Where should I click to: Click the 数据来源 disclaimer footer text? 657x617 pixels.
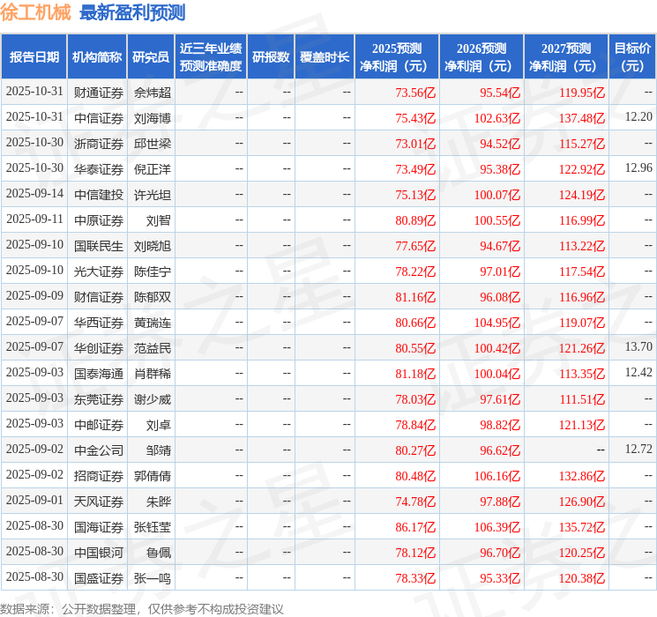click(141, 608)
